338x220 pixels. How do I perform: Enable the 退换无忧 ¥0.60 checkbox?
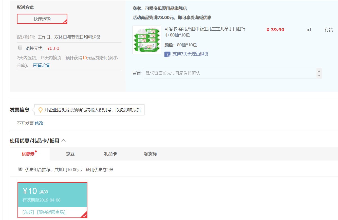coord(20,48)
